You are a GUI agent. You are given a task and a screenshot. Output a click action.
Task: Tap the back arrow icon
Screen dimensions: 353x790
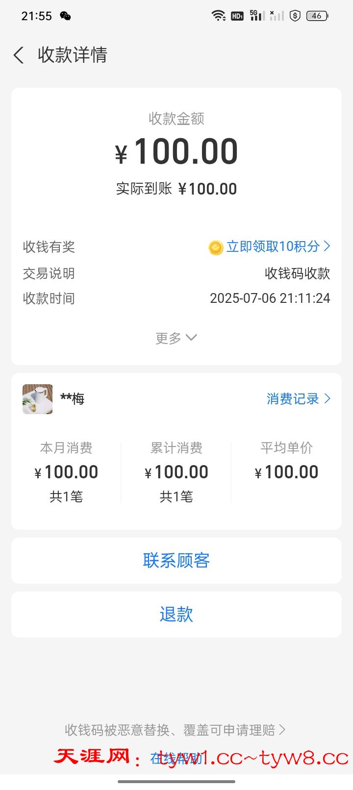19,55
